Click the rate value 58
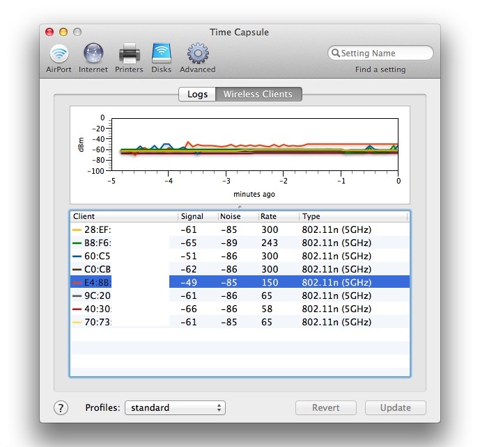This screenshot has height=447, width=480. [267, 309]
